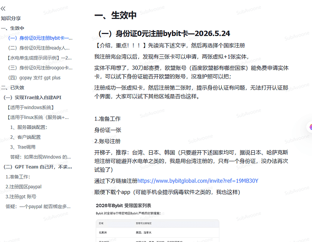Click paragraph starting 注册成功一张虚拟卡

pos(191,92)
